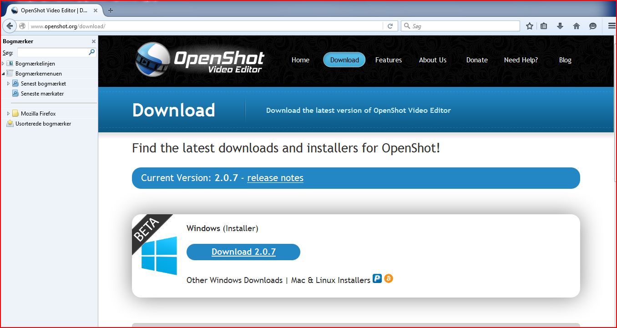This screenshot has height=328, width=617.
Task: Expand the Senest bogmærket folder arrow
Action: [x=8, y=83]
